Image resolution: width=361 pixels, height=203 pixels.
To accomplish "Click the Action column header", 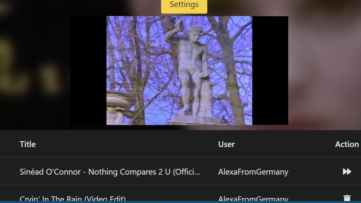I will click(347, 144).
